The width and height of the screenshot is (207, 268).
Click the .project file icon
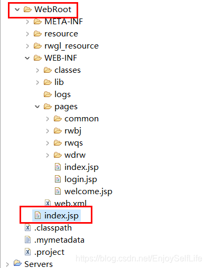[27, 252]
